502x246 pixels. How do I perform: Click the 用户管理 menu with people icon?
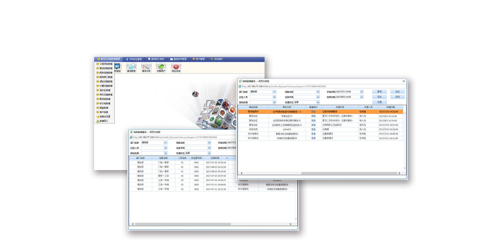click(198, 59)
